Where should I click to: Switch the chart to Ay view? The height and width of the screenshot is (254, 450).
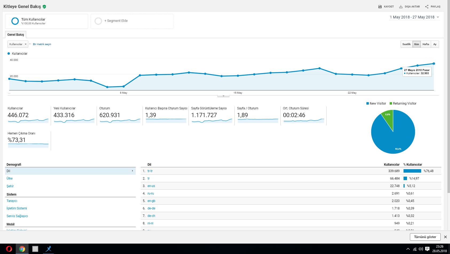coord(435,44)
